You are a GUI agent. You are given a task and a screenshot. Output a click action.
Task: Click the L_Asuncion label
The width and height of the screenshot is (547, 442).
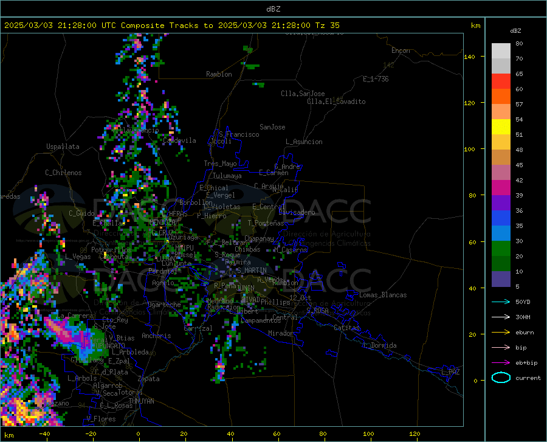[304, 142]
